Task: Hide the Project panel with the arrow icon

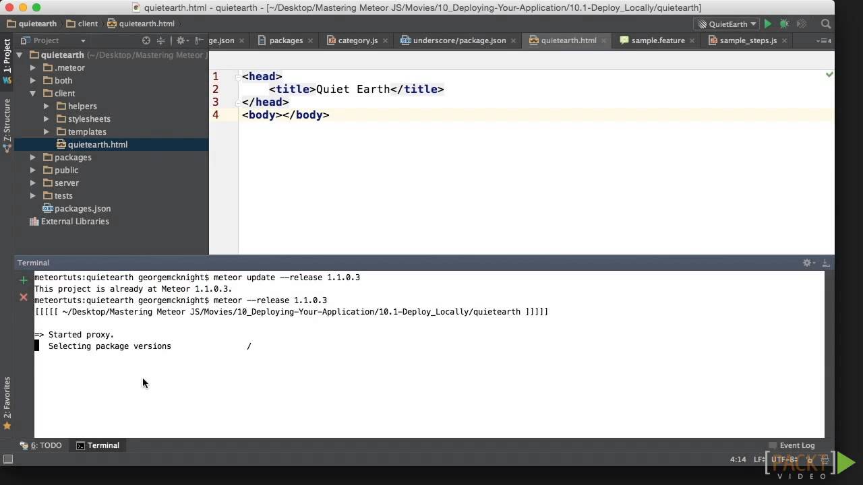Action: coord(199,40)
